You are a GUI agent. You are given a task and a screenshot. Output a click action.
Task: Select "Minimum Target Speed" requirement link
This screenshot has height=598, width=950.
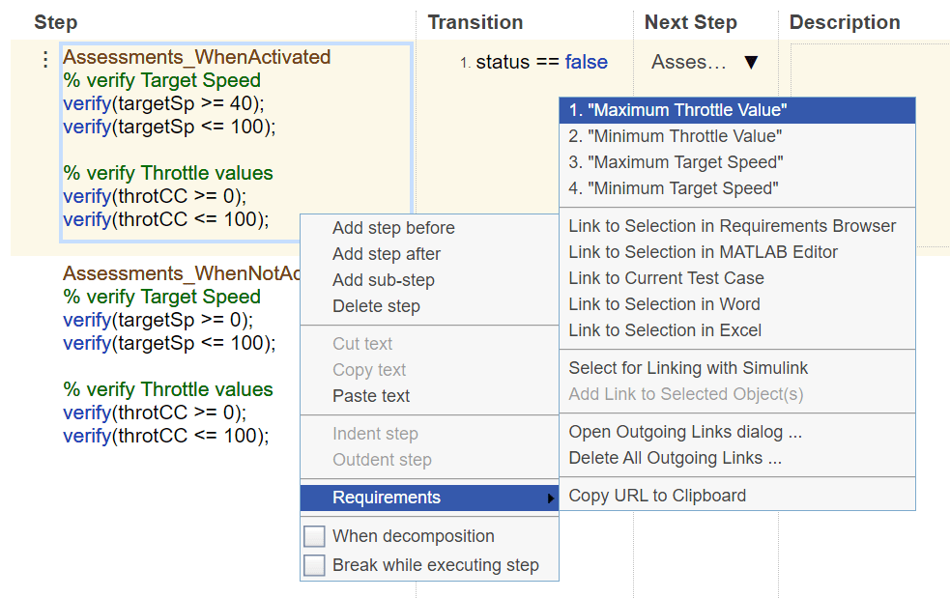click(673, 188)
